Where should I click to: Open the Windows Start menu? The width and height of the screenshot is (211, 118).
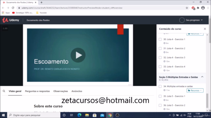[x=3, y=115]
